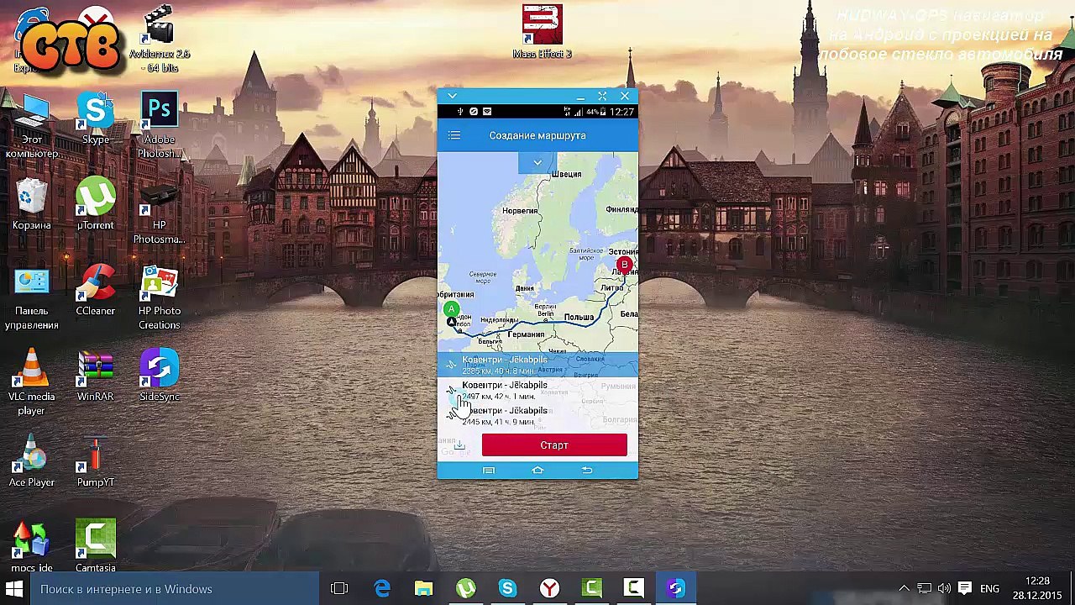Open the Camtasia desktop shortcut
Screen dimensions: 1075x605
click(x=96, y=546)
